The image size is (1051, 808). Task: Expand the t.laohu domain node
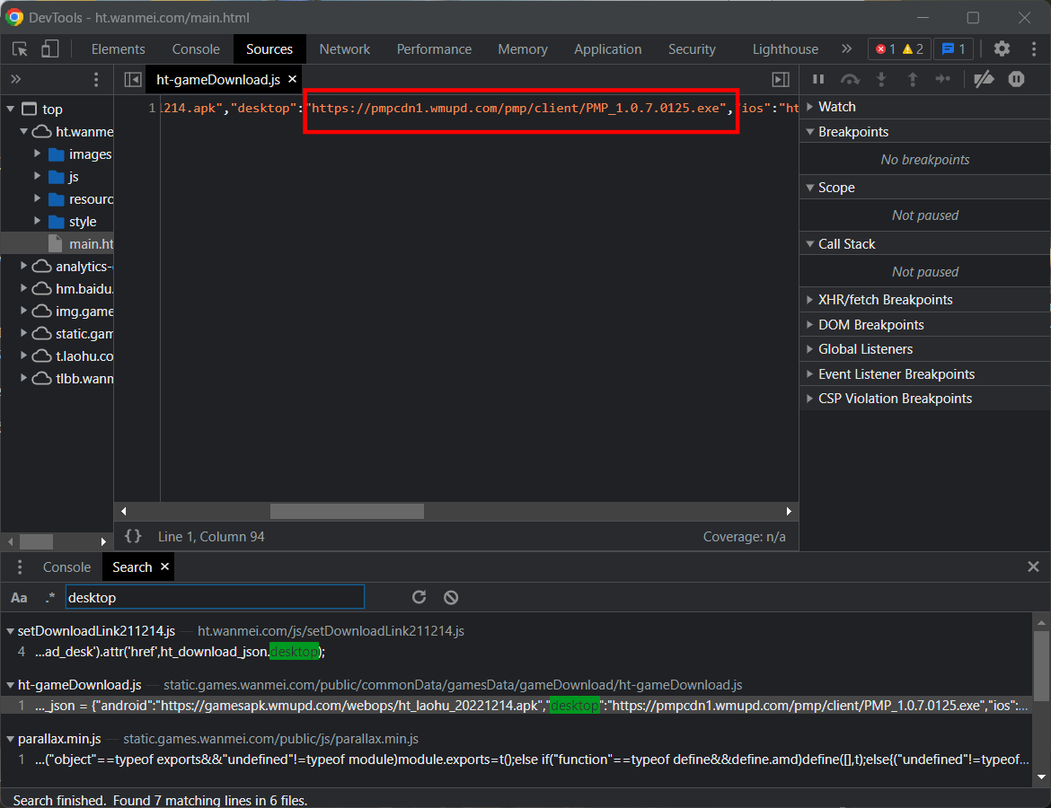click(23, 356)
